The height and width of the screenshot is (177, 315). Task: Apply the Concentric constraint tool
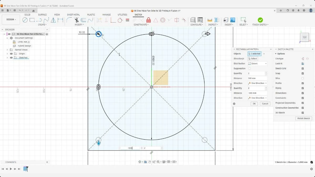pos(163,20)
